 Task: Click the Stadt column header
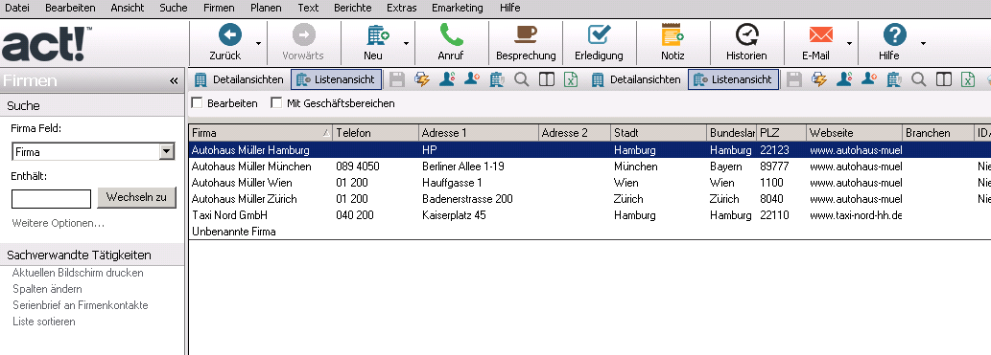(658, 133)
